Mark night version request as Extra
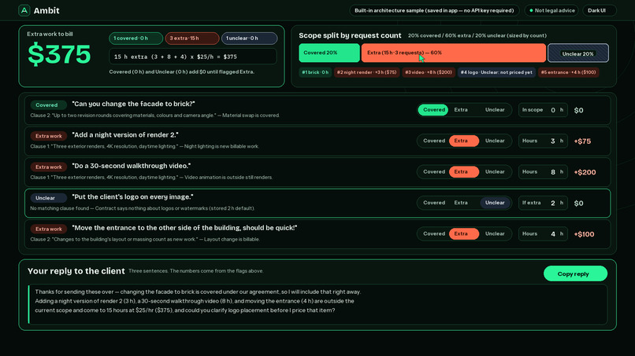635x356 pixels. (464, 141)
